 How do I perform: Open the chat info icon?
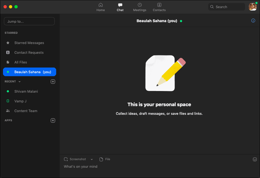[x=253, y=21]
